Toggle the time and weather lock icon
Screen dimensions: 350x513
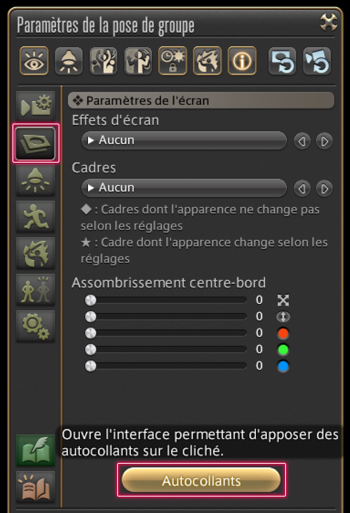coord(172,61)
